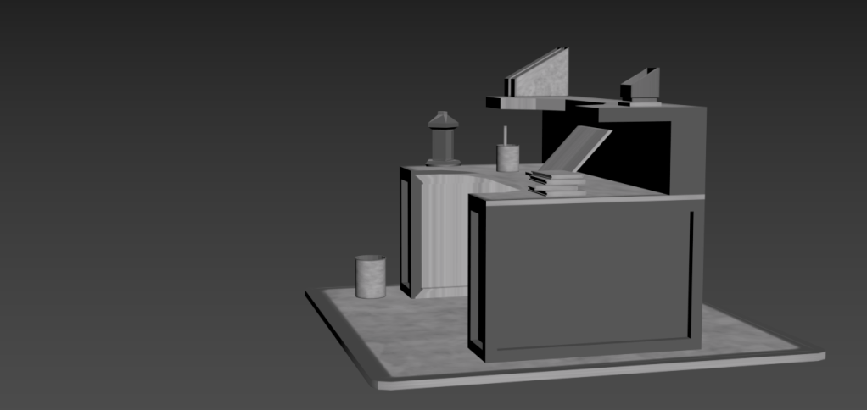Select the small dark bracket on the top right

(x=643, y=86)
